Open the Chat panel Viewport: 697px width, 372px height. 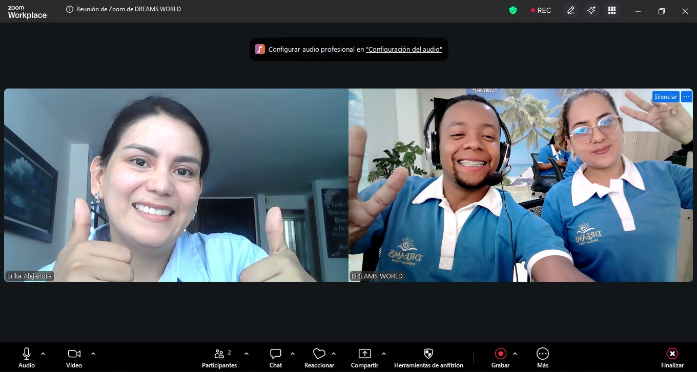[276, 358]
